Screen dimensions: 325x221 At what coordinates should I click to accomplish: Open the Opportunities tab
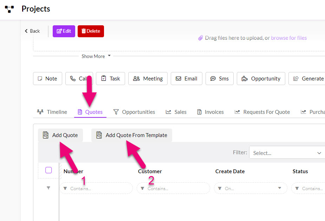[x=134, y=112]
